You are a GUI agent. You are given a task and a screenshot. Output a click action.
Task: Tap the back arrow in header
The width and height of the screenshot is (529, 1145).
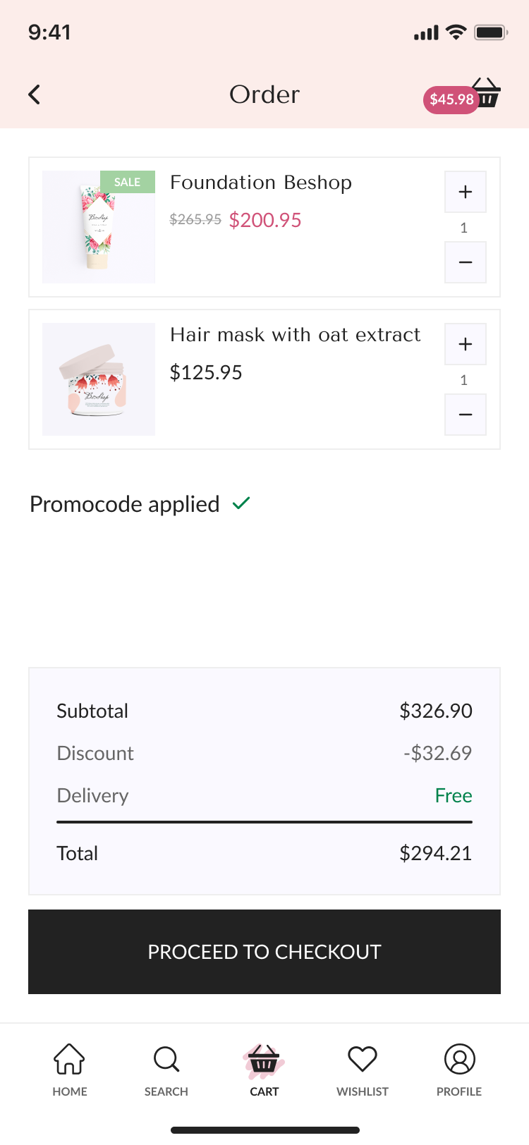(35, 94)
